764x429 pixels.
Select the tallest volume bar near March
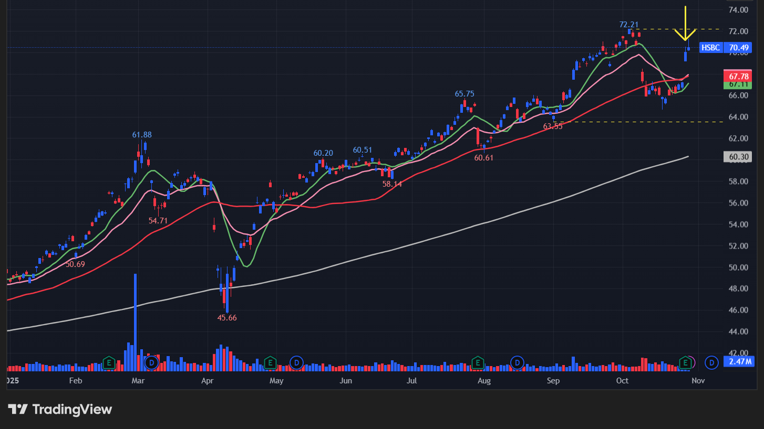point(135,320)
